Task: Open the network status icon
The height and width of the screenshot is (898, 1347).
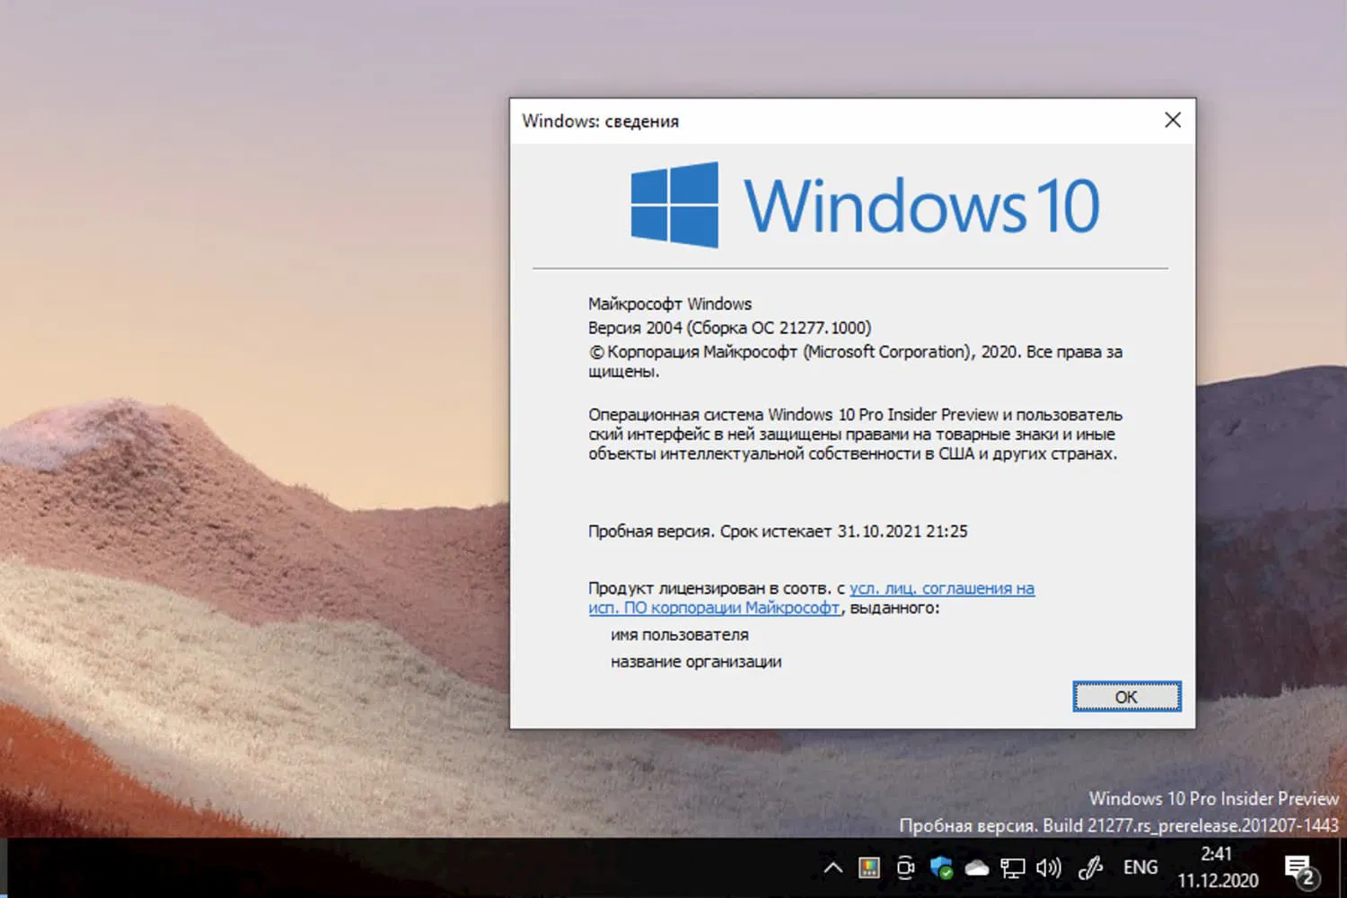Action: (x=1013, y=867)
